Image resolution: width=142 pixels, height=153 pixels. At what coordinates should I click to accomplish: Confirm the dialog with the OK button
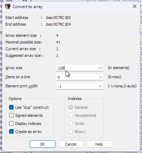pyautogui.click(x=42, y=144)
